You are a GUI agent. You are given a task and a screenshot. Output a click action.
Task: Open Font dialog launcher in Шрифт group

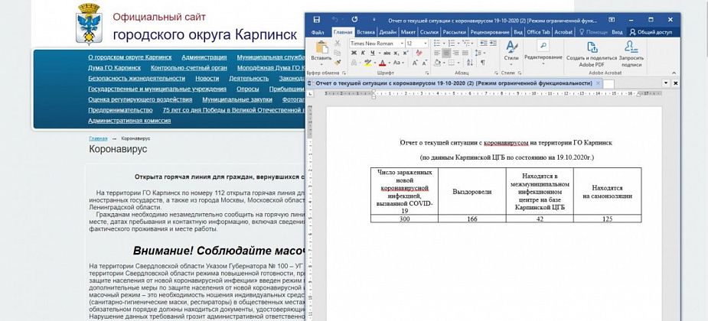point(427,73)
